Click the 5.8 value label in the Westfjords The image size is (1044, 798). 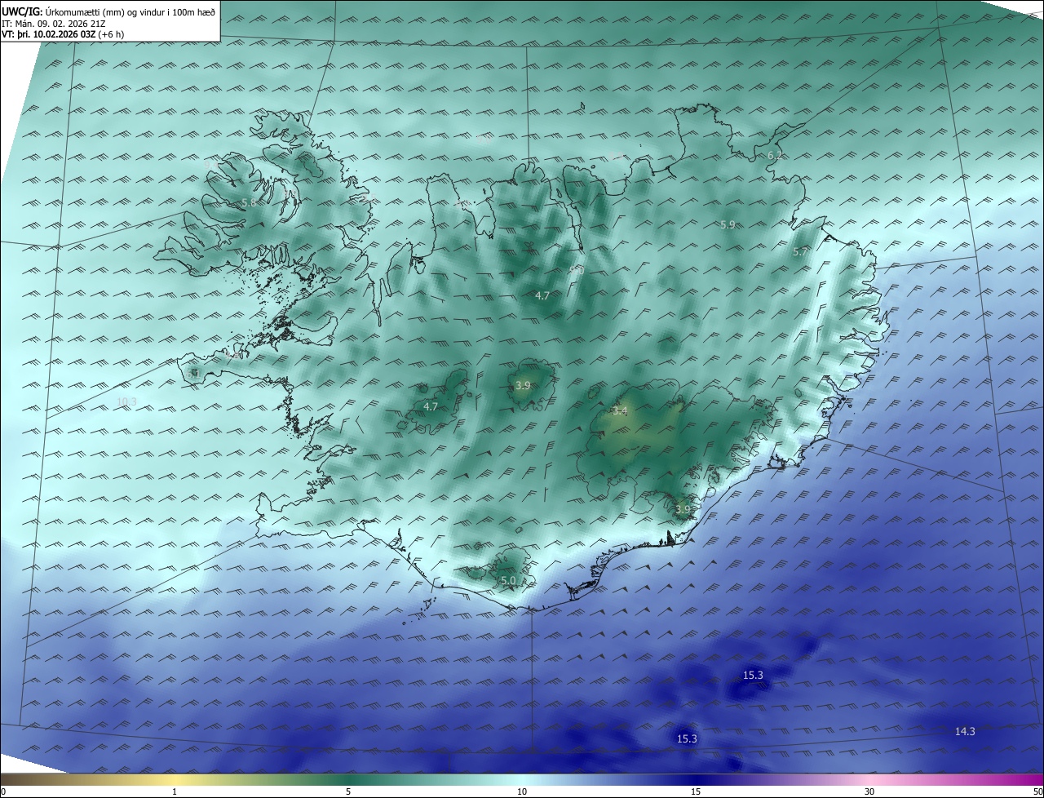pyautogui.click(x=249, y=202)
